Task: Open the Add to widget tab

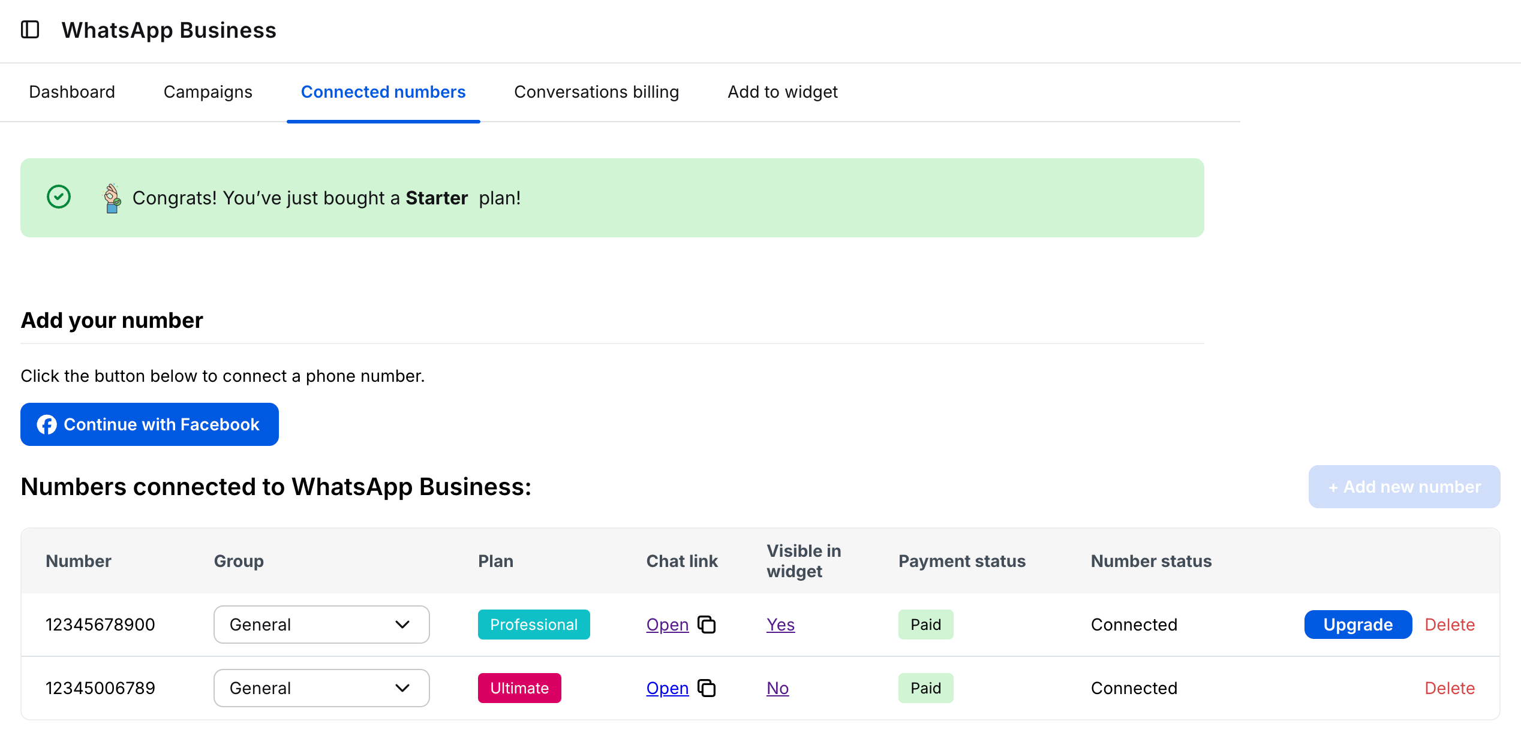Action: (782, 92)
